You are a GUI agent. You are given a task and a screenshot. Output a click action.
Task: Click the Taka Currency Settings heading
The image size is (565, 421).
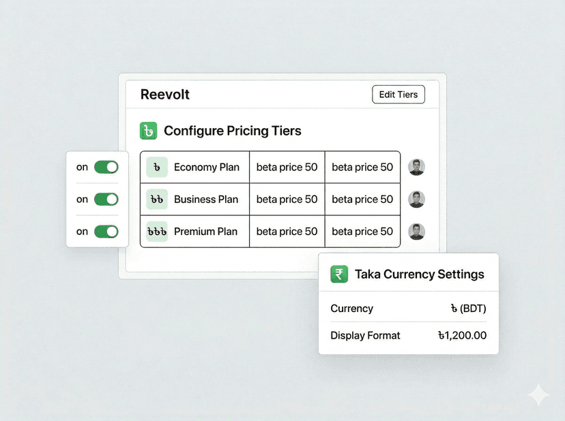click(420, 274)
